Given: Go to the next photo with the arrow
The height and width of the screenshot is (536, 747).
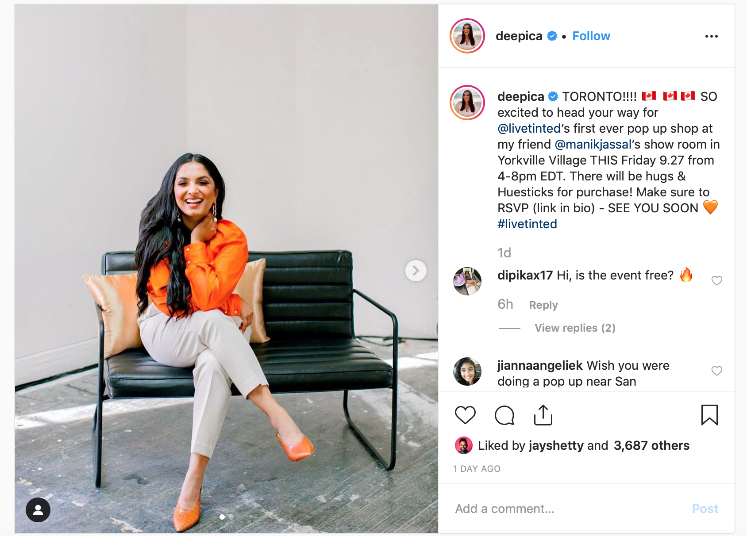Looking at the screenshot, I should (416, 270).
